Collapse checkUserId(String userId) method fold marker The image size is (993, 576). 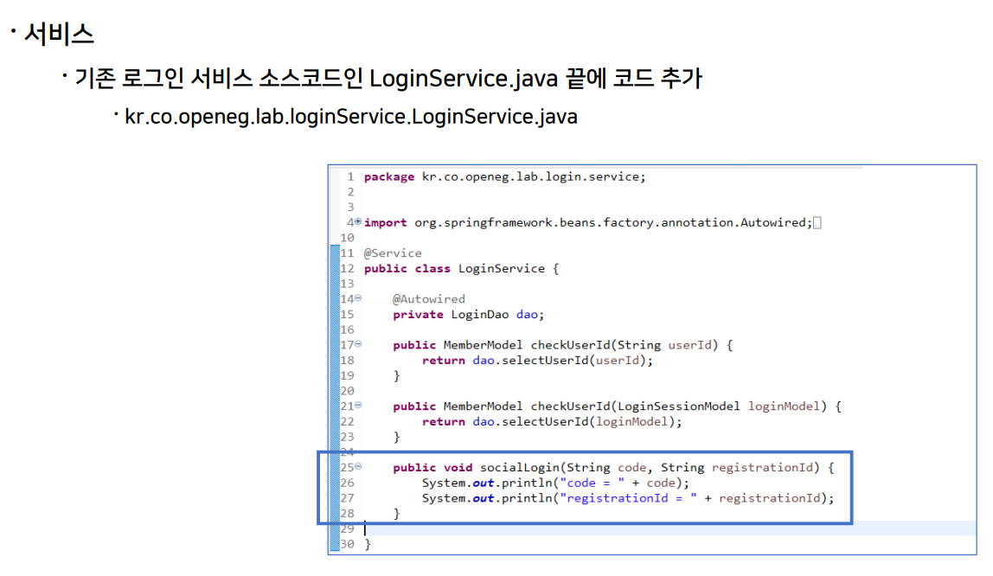[x=358, y=344]
